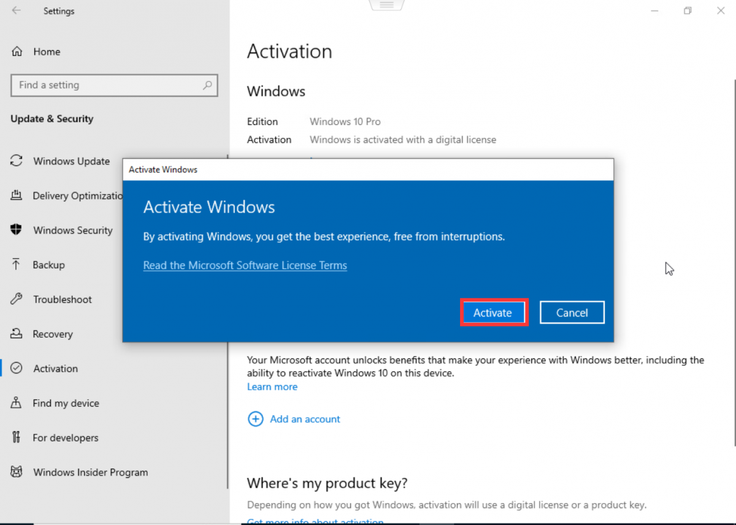Click the Find my device icon

pyautogui.click(x=17, y=402)
